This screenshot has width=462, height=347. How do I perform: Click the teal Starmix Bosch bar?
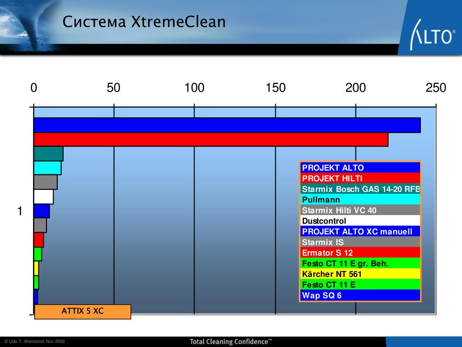[x=48, y=154]
